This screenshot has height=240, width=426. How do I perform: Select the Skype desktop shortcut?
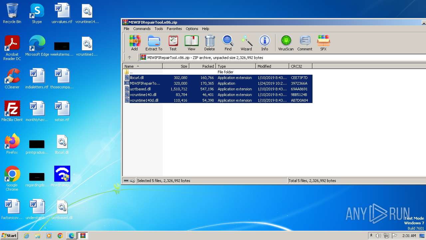[x=37, y=13]
